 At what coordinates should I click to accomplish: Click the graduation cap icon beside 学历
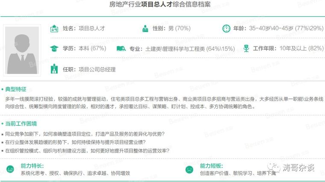[x=54, y=49]
